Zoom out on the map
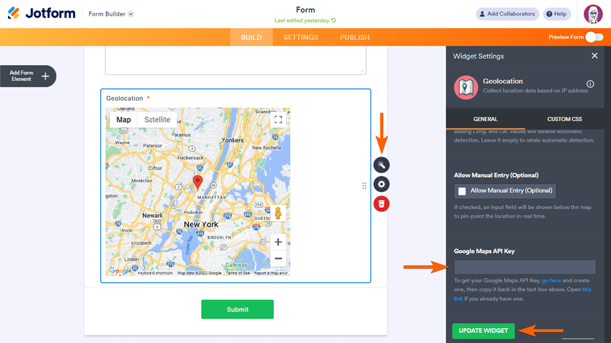The height and width of the screenshot is (343, 611). [278, 259]
